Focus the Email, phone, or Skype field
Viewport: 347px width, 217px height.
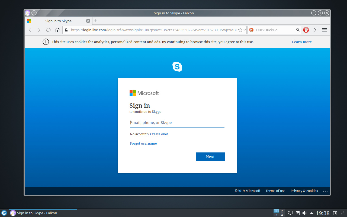point(177,123)
